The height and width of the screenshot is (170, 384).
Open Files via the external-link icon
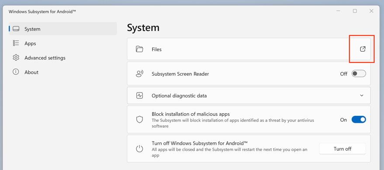click(363, 49)
